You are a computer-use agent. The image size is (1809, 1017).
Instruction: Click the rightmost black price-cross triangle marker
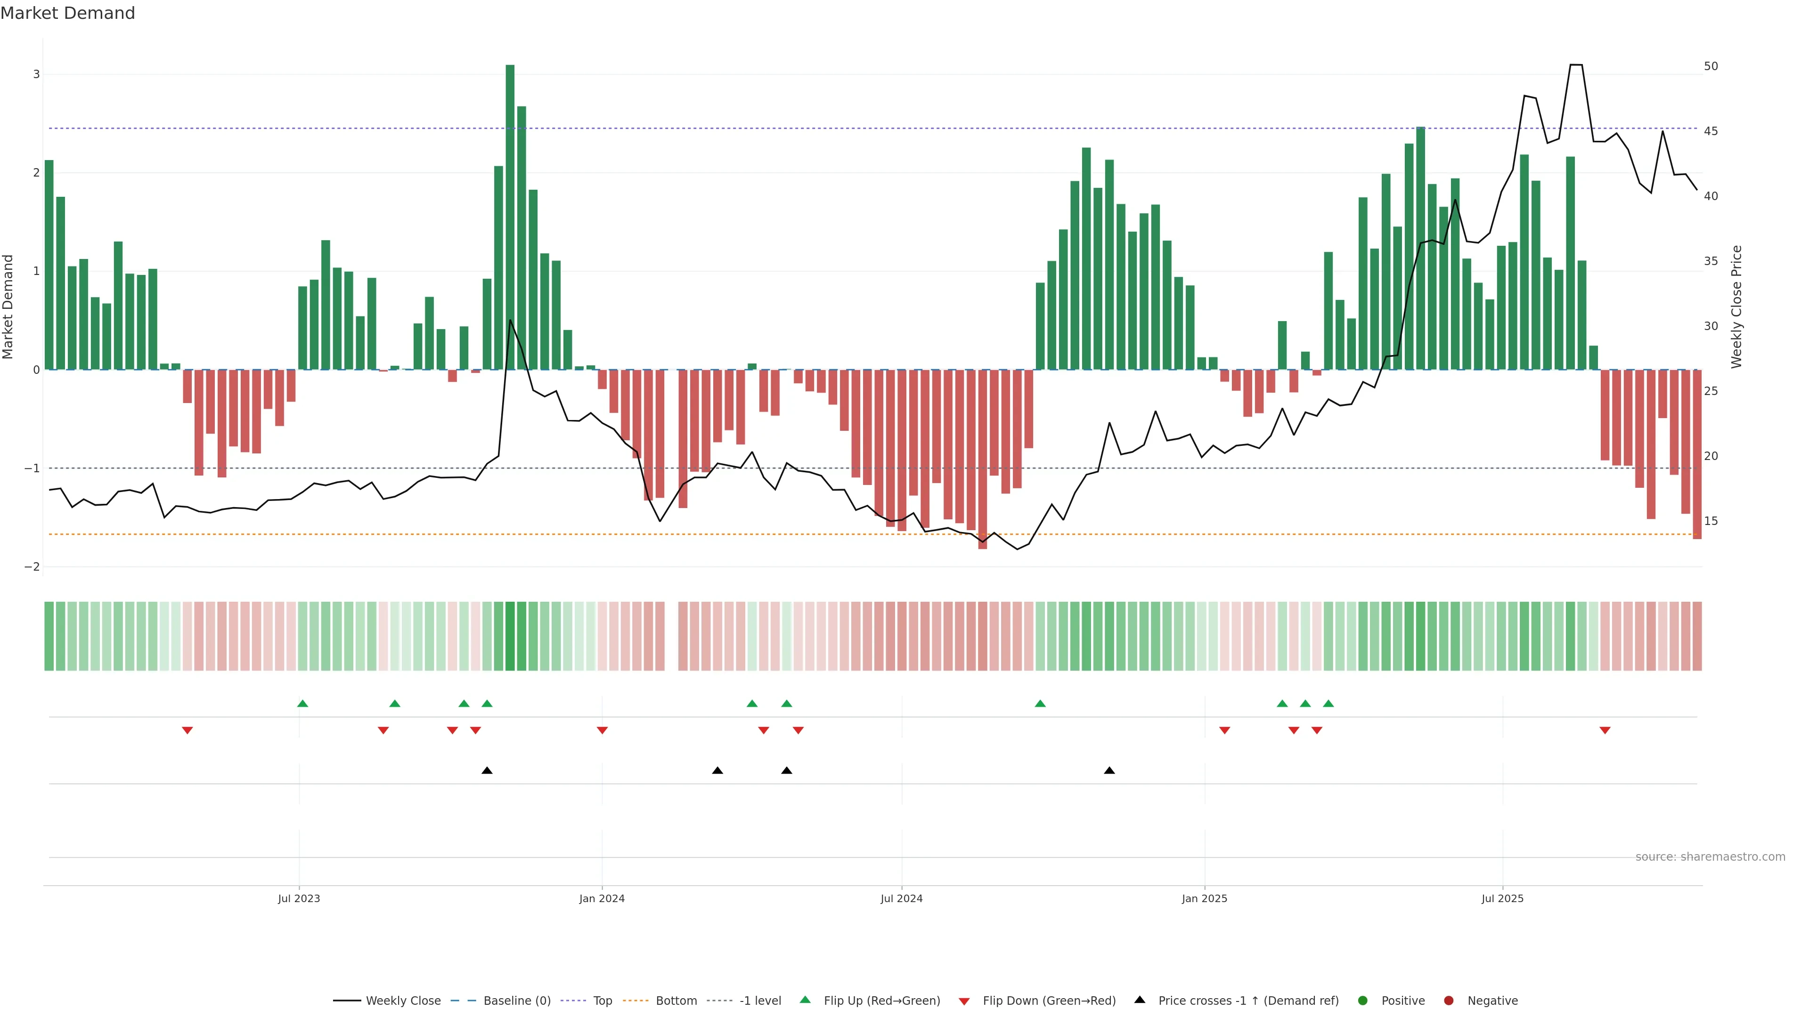1109,771
